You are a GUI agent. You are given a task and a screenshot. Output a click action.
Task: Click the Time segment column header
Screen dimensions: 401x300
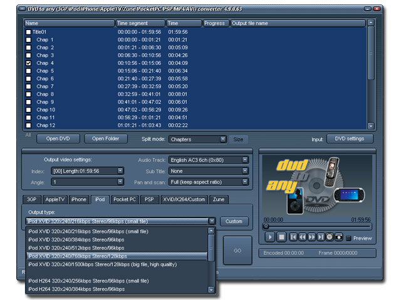pyautogui.click(x=140, y=23)
